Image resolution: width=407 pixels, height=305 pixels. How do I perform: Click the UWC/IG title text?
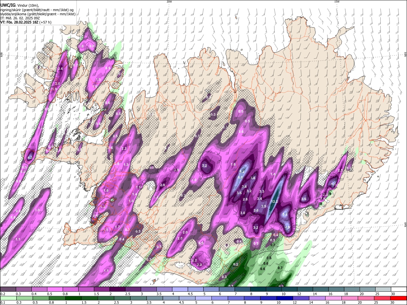[7, 5]
